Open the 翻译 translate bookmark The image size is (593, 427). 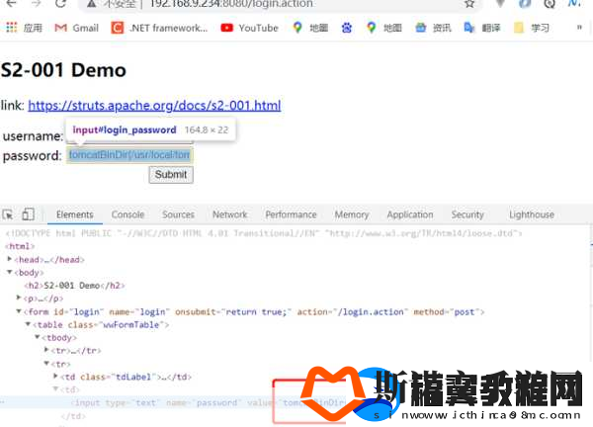point(482,28)
